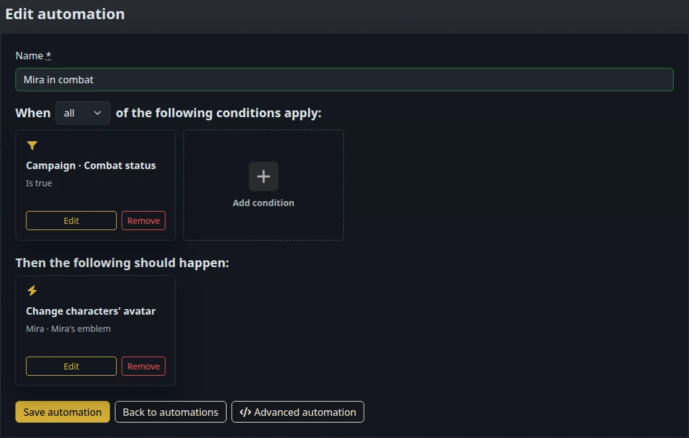This screenshot has width=689, height=438.
Task: Click the 'Is true' condition value
Action: 39,183
